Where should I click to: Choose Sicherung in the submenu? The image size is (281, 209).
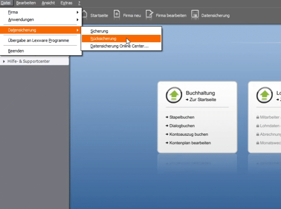tap(121, 31)
